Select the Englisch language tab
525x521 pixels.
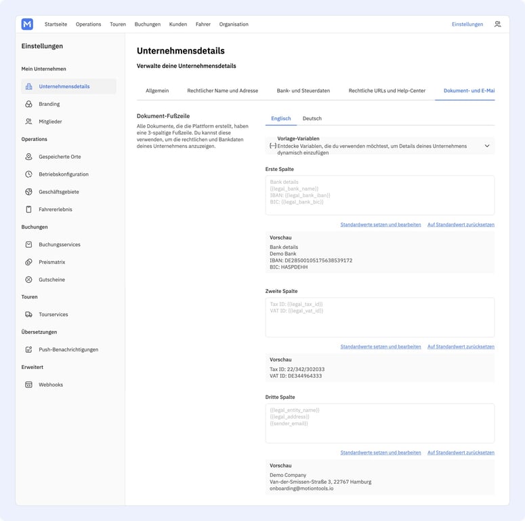pyautogui.click(x=281, y=118)
